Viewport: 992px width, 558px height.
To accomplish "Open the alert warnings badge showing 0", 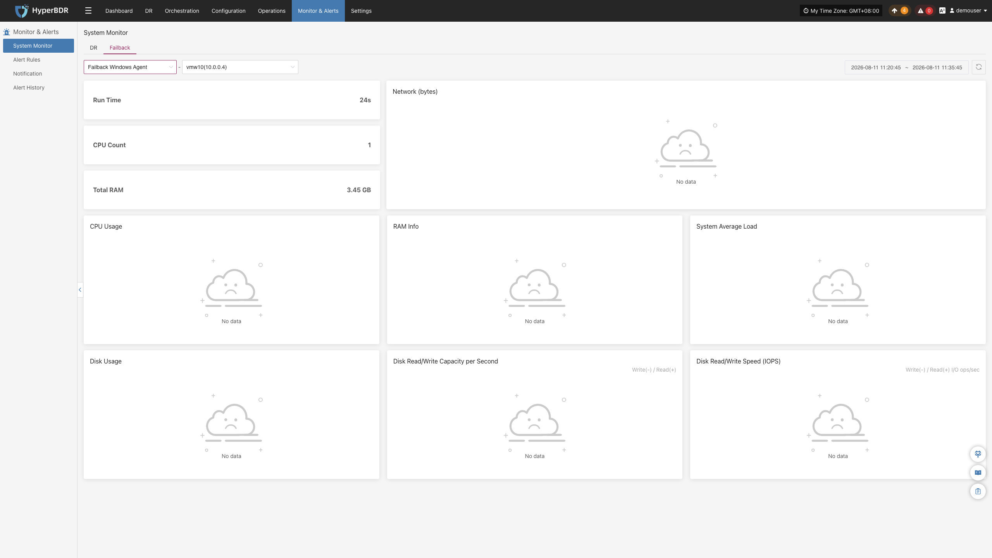I will (x=925, y=11).
